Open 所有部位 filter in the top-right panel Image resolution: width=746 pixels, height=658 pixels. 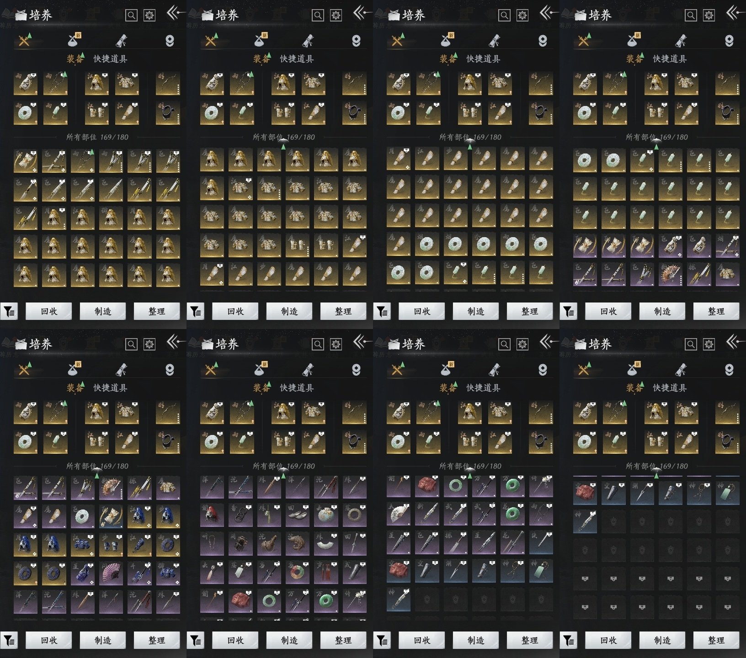(657, 137)
